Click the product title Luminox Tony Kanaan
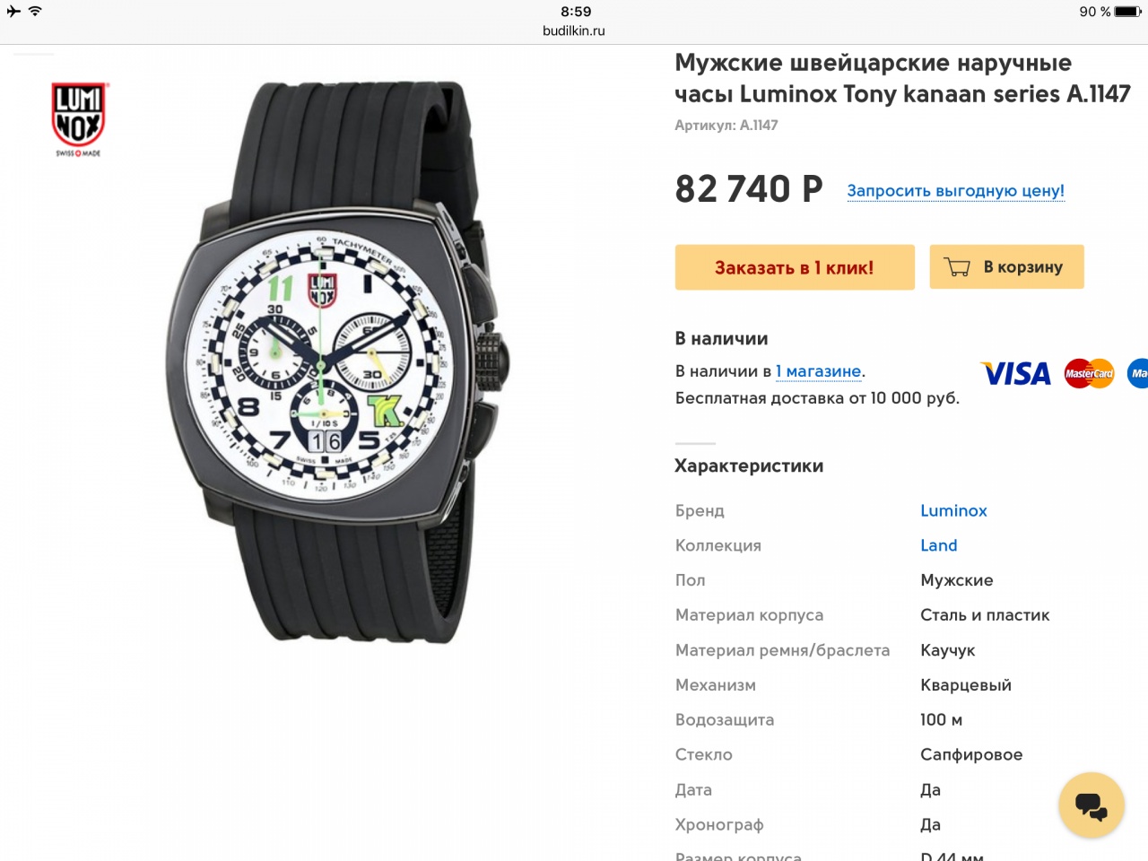The height and width of the screenshot is (861, 1148). [902, 78]
